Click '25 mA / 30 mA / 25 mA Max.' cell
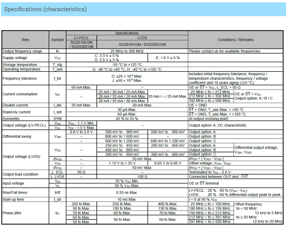This screenshot has width=286, height=226. pyautogui.click(x=122, y=92)
